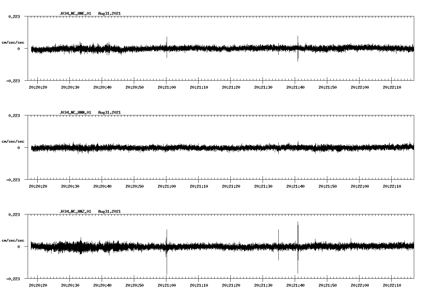Click the 20:21:00 time label under the HNZ plot
Image resolution: width=437 pixels, height=297 pixels.
tap(167, 285)
